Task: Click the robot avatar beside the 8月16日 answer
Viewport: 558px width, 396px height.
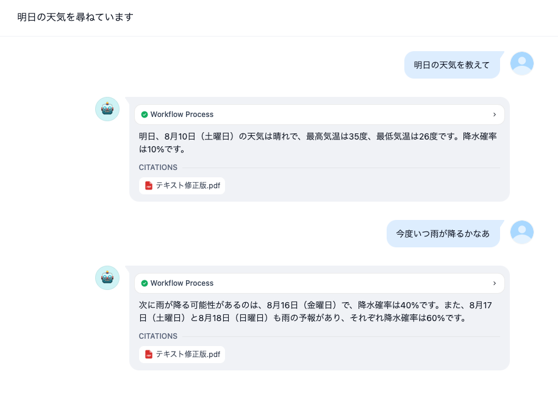Action: (x=107, y=278)
